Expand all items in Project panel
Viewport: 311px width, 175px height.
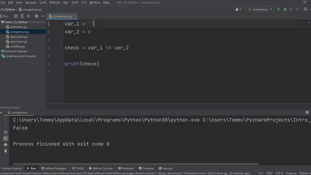[22, 16]
